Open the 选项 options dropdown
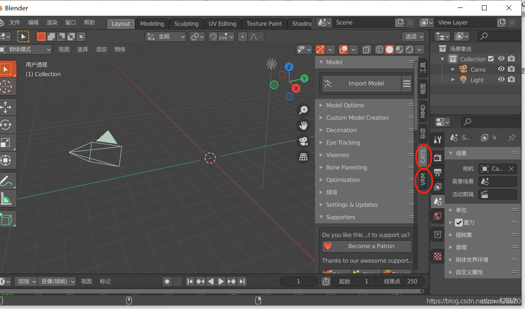 click(x=413, y=36)
